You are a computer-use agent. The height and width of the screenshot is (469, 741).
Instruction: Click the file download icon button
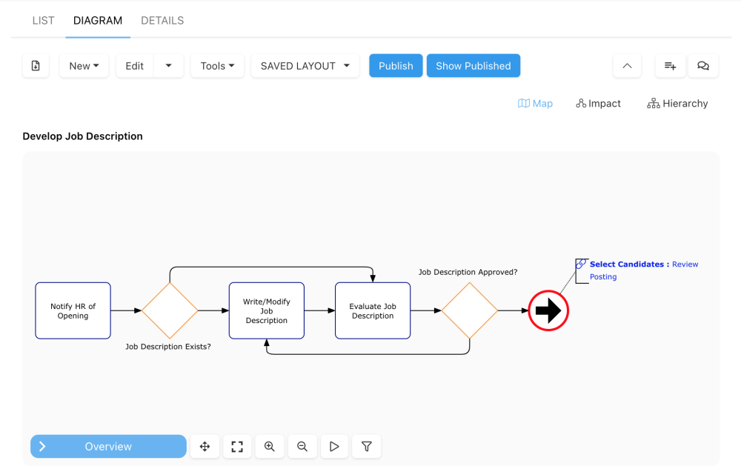click(36, 66)
